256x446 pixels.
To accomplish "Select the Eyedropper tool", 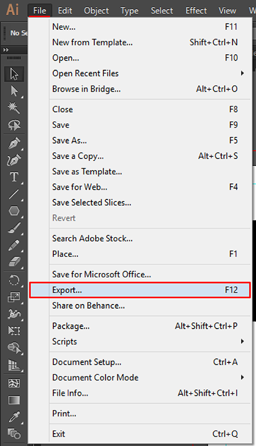I will (x=14, y=417).
